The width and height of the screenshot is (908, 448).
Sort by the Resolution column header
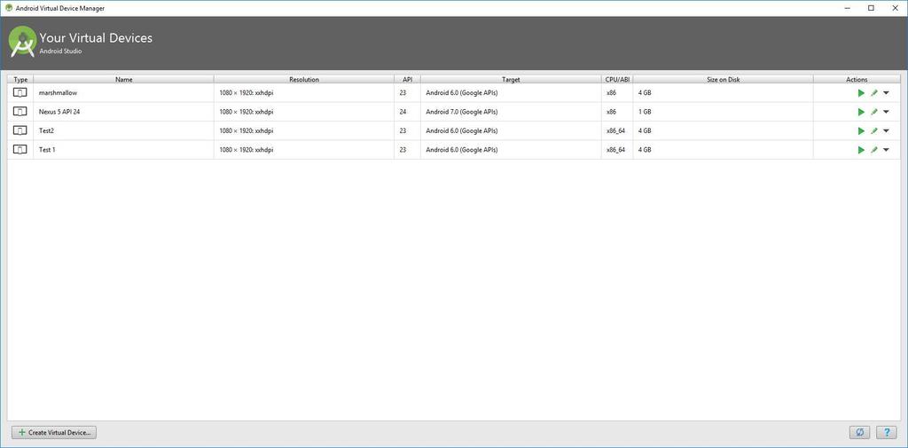pos(304,80)
